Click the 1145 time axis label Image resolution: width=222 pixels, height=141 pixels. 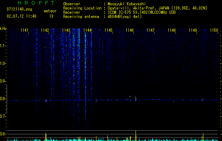tap(108, 30)
